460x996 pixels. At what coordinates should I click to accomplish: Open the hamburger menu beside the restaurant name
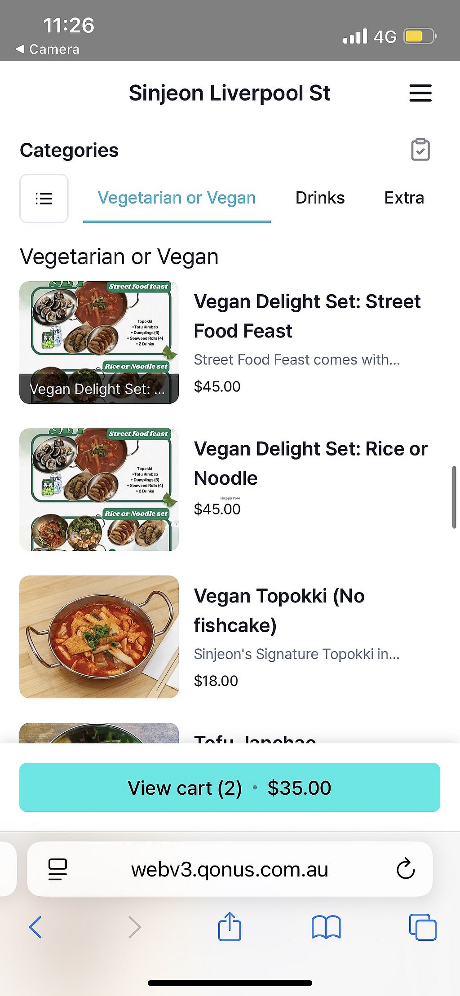tap(420, 93)
